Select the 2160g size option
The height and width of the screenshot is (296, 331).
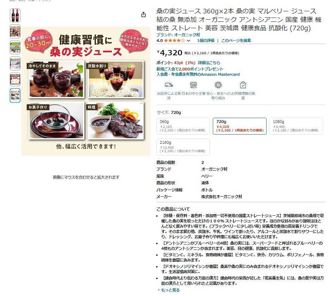(183, 147)
